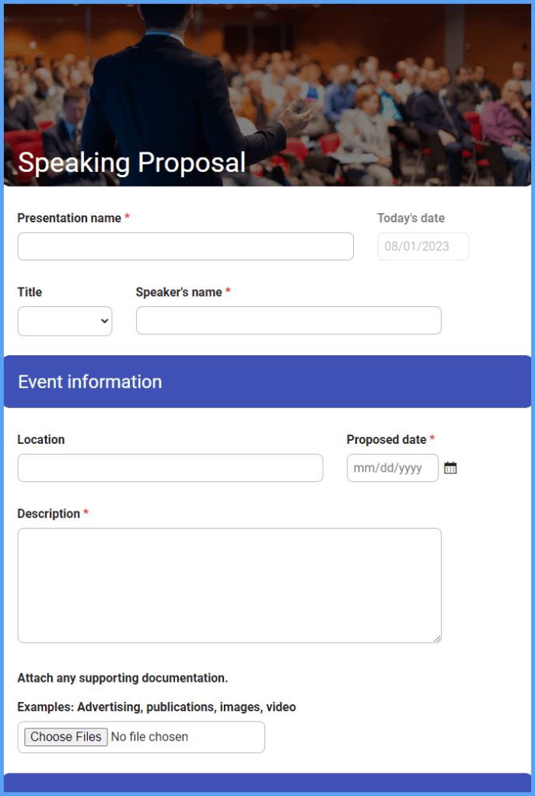535x796 pixels.
Task: Click the Location input field
Action: 170,467
